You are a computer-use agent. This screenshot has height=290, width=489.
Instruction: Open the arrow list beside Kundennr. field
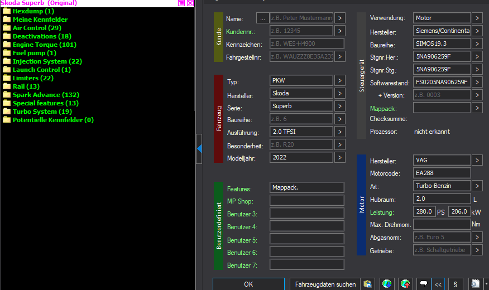pos(340,31)
